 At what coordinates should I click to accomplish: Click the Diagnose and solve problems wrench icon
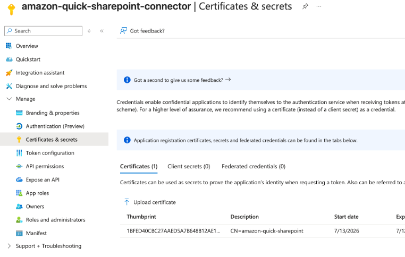(9, 86)
